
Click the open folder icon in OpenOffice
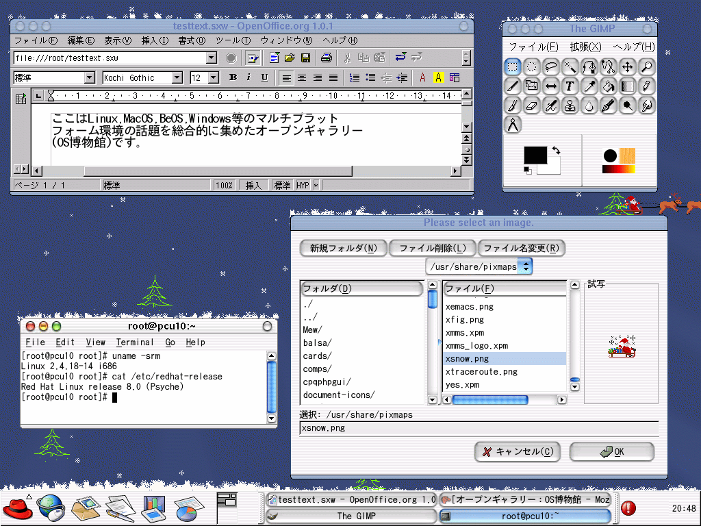point(290,58)
